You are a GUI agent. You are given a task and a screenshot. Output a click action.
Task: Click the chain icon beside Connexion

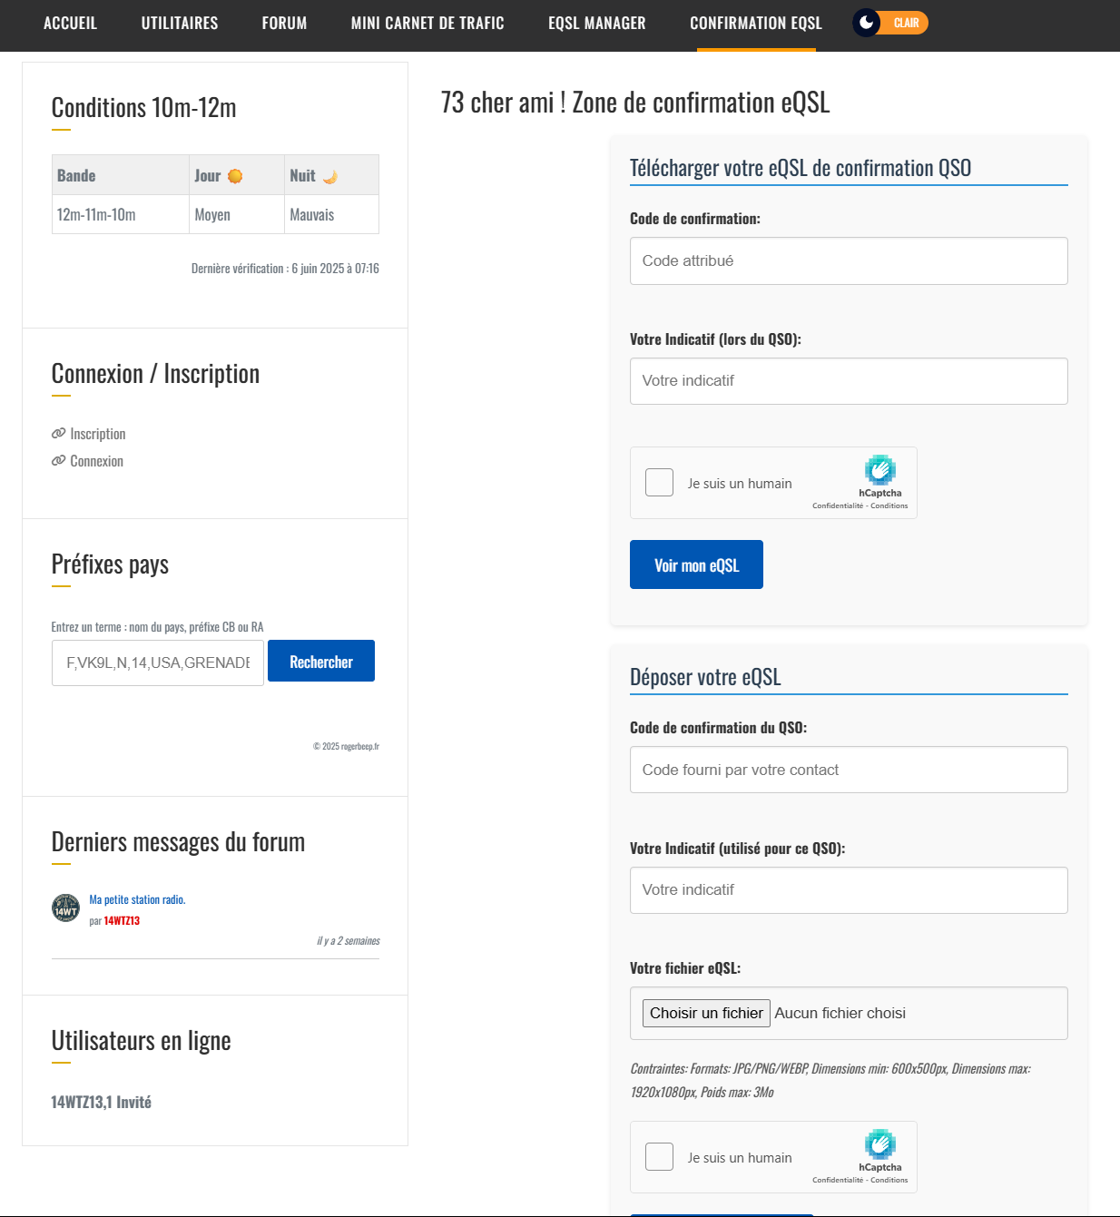point(59,461)
